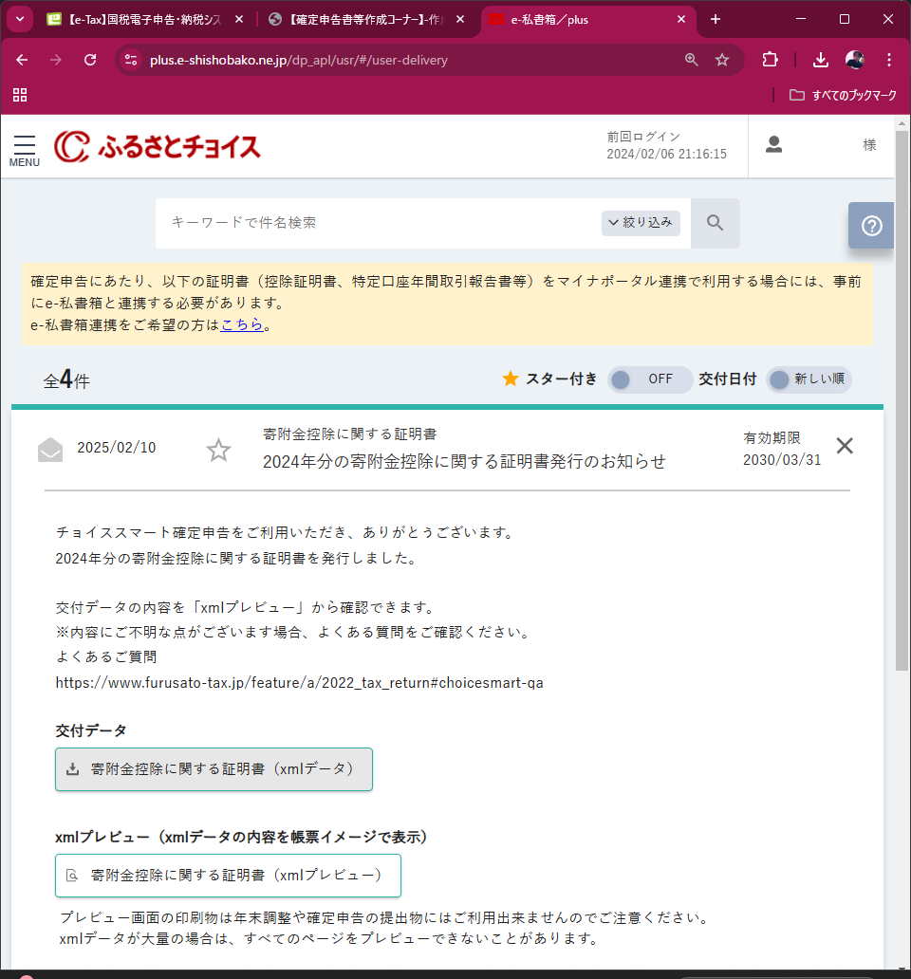This screenshot has height=979, width=911.
Task: Open the apps grid in bookmarks bar
Action: 20,95
